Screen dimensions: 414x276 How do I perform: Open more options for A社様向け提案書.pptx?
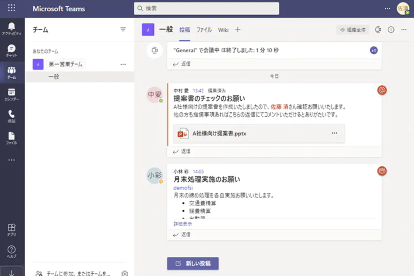tap(334, 133)
